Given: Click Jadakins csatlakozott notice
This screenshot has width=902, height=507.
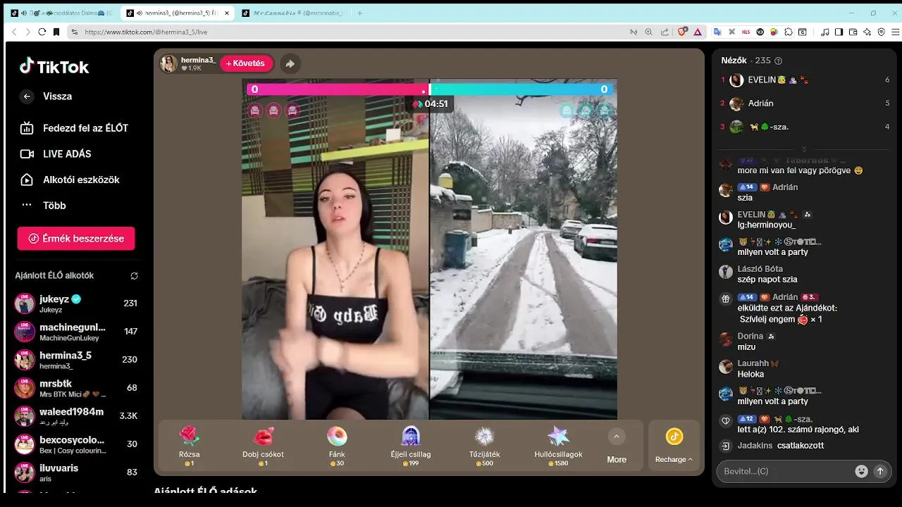Looking at the screenshot, I should [780, 446].
